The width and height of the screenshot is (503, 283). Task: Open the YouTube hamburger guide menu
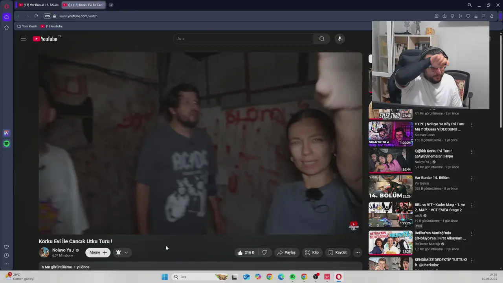(23, 39)
